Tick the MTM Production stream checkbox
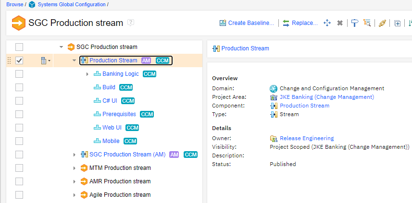Viewport: 412px width, 203px height. point(19,168)
